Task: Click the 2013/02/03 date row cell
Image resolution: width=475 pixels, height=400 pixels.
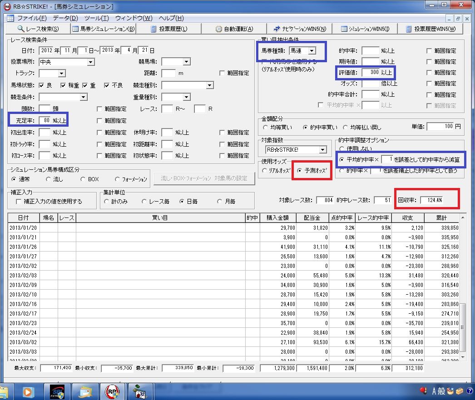Action: pos(24,276)
